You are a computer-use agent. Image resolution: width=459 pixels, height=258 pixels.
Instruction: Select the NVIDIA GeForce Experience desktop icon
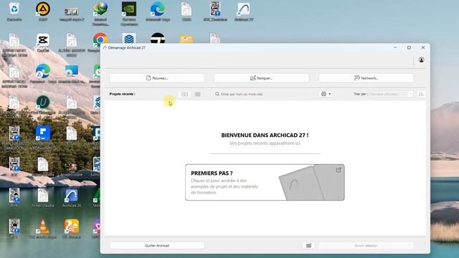[129, 14]
